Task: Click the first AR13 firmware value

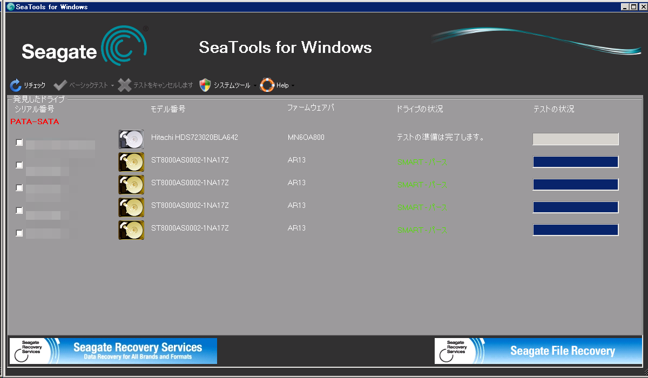Action: tap(296, 160)
